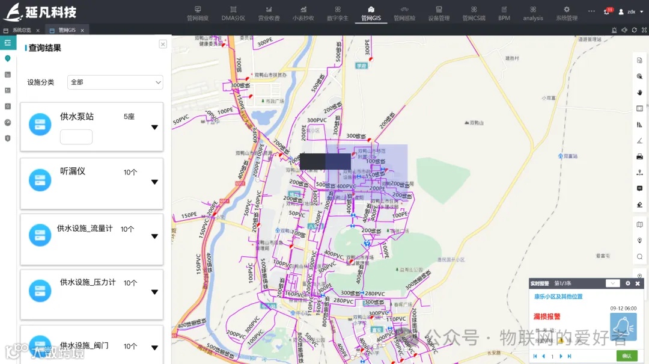Screen dimensions: 649x364
Task: Switch to the 系统总览 tab
Action: tap(22, 30)
